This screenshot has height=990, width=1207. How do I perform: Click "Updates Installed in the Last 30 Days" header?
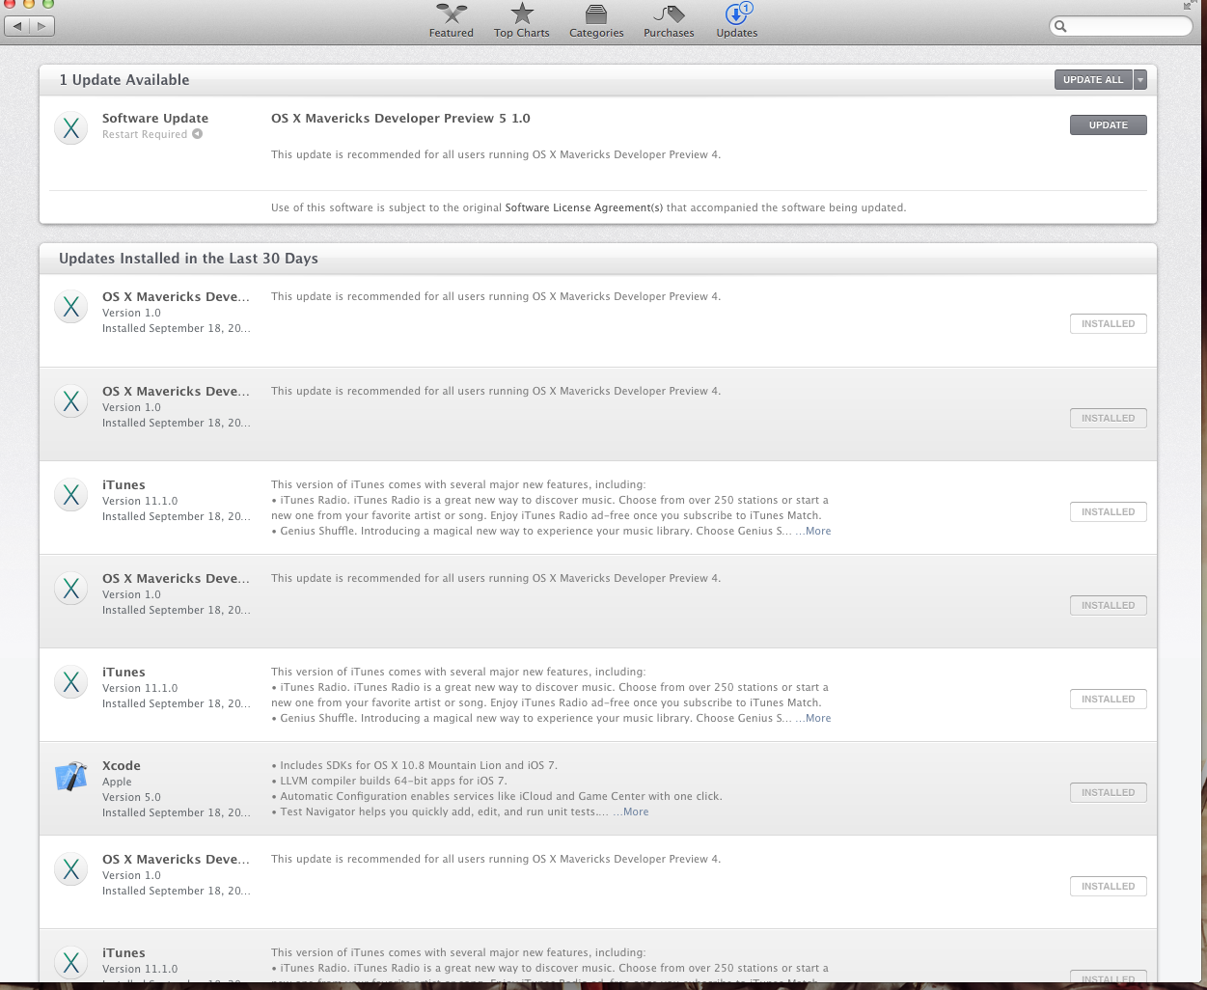(x=188, y=259)
